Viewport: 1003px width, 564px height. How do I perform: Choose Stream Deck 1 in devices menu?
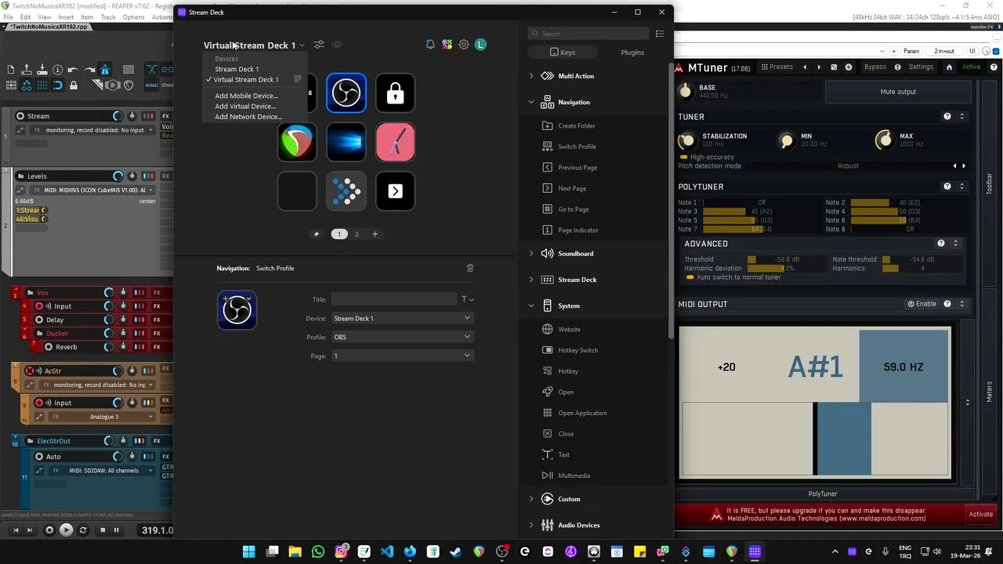coord(237,69)
